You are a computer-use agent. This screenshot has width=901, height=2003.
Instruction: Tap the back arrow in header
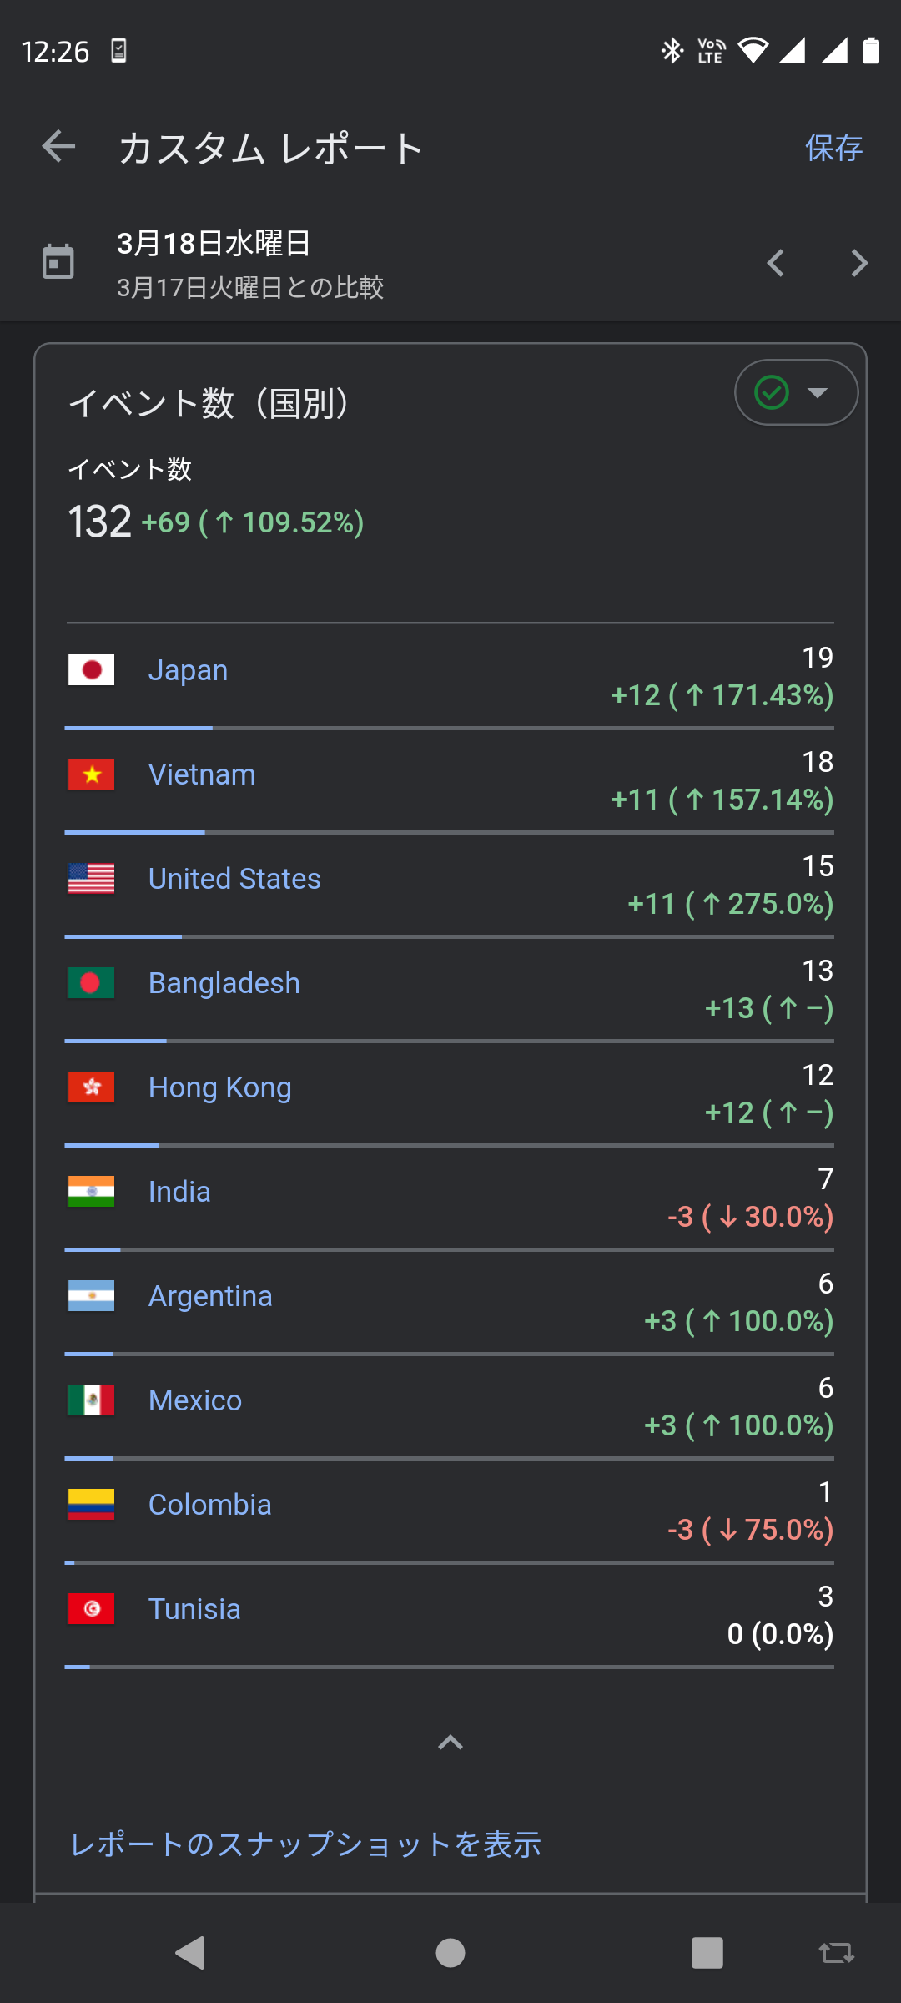point(58,147)
